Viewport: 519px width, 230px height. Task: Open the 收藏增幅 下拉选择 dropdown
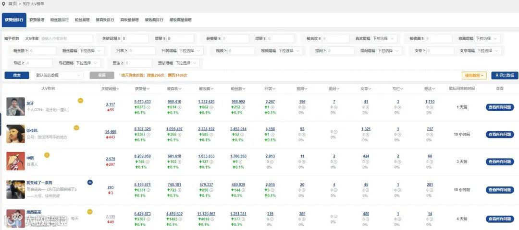pos(487,39)
